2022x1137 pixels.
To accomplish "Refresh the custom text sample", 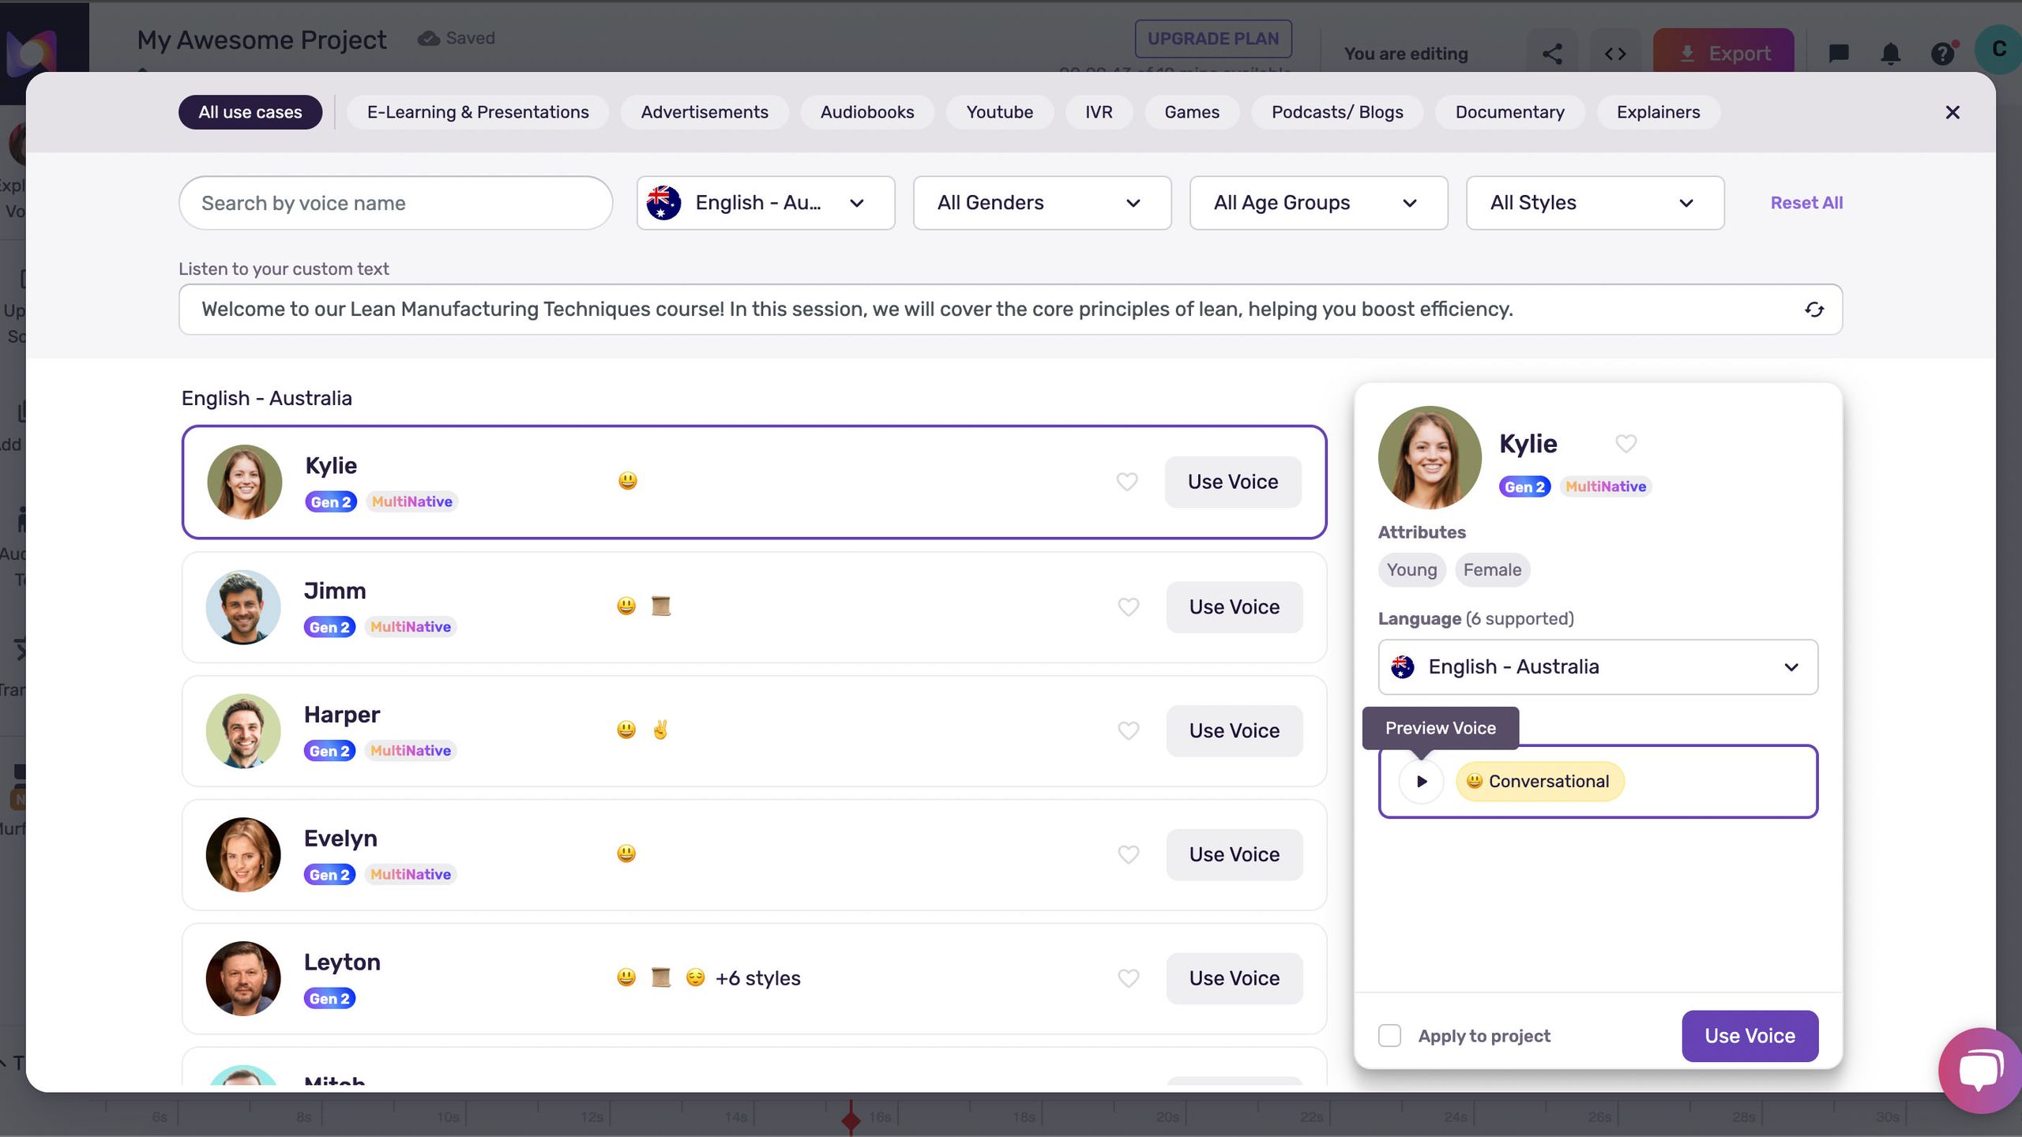I will coord(1814,310).
